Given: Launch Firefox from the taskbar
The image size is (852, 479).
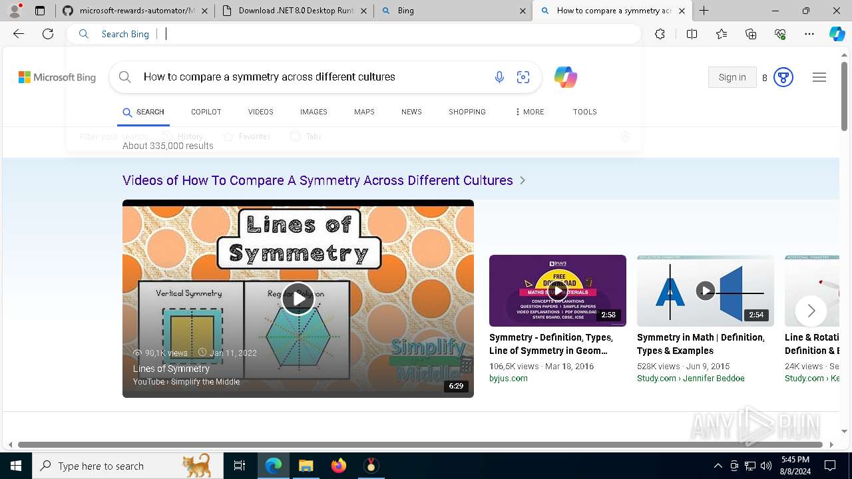Looking at the screenshot, I should coord(339,466).
